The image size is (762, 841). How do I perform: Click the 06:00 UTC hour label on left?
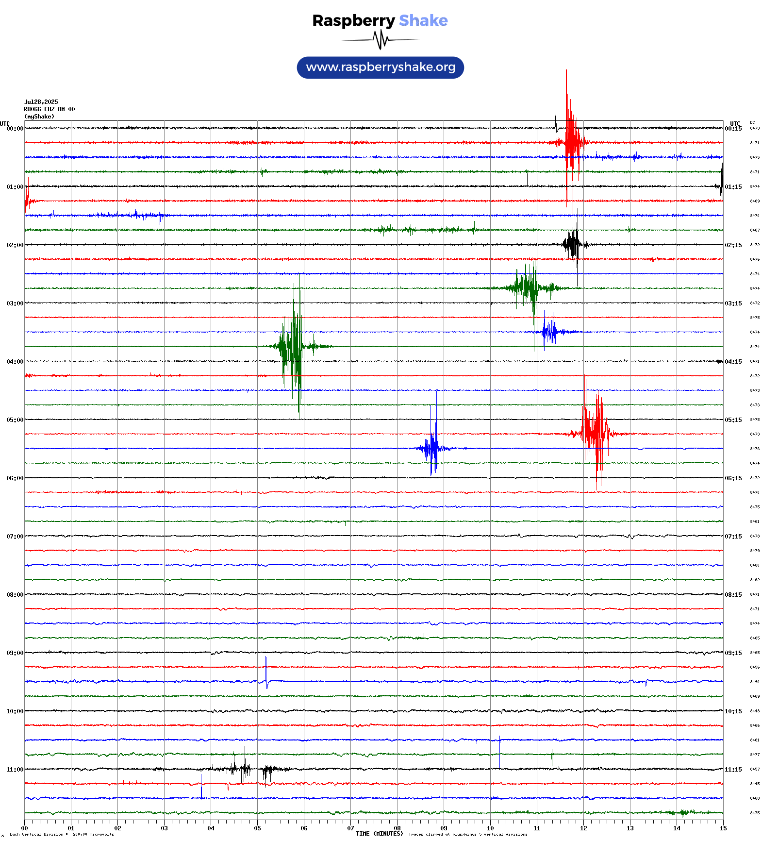point(15,478)
